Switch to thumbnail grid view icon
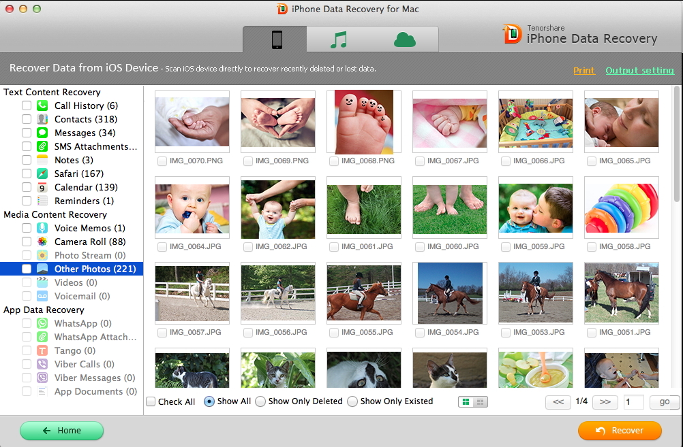Viewport: 683px width, 447px height. click(466, 402)
